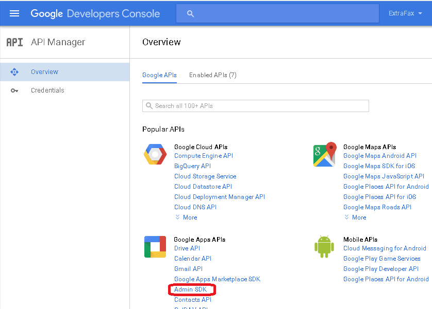Click the API Manager title text
Screen dimensions: 432x309
point(58,42)
